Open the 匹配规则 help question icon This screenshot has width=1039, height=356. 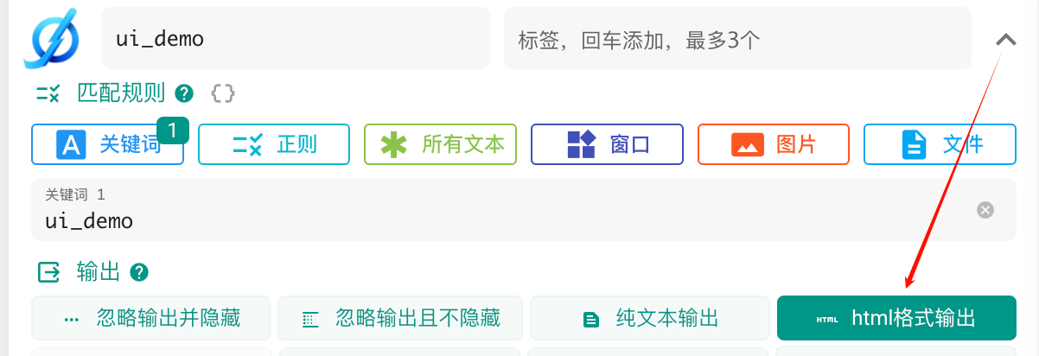[x=183, y=93]
